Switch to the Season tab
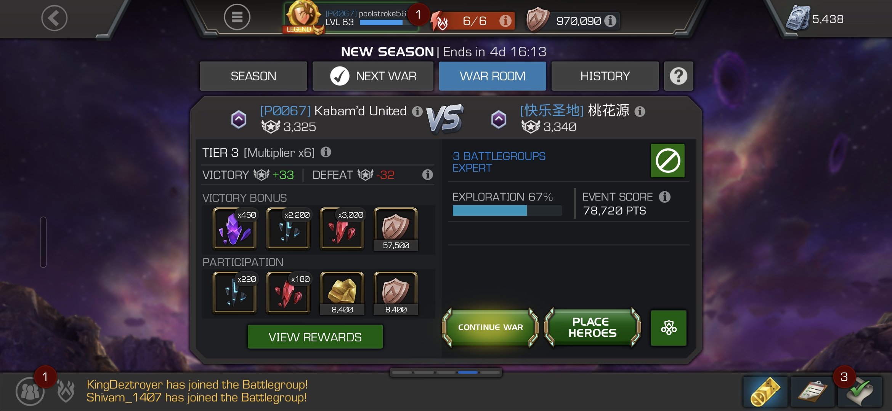 click(253, 76)
